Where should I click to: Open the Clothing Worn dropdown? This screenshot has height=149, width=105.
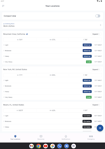pos(53,25)
